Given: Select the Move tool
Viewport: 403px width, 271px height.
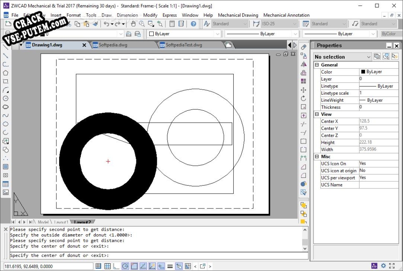Looking at the screenshot, I should 303,90.
